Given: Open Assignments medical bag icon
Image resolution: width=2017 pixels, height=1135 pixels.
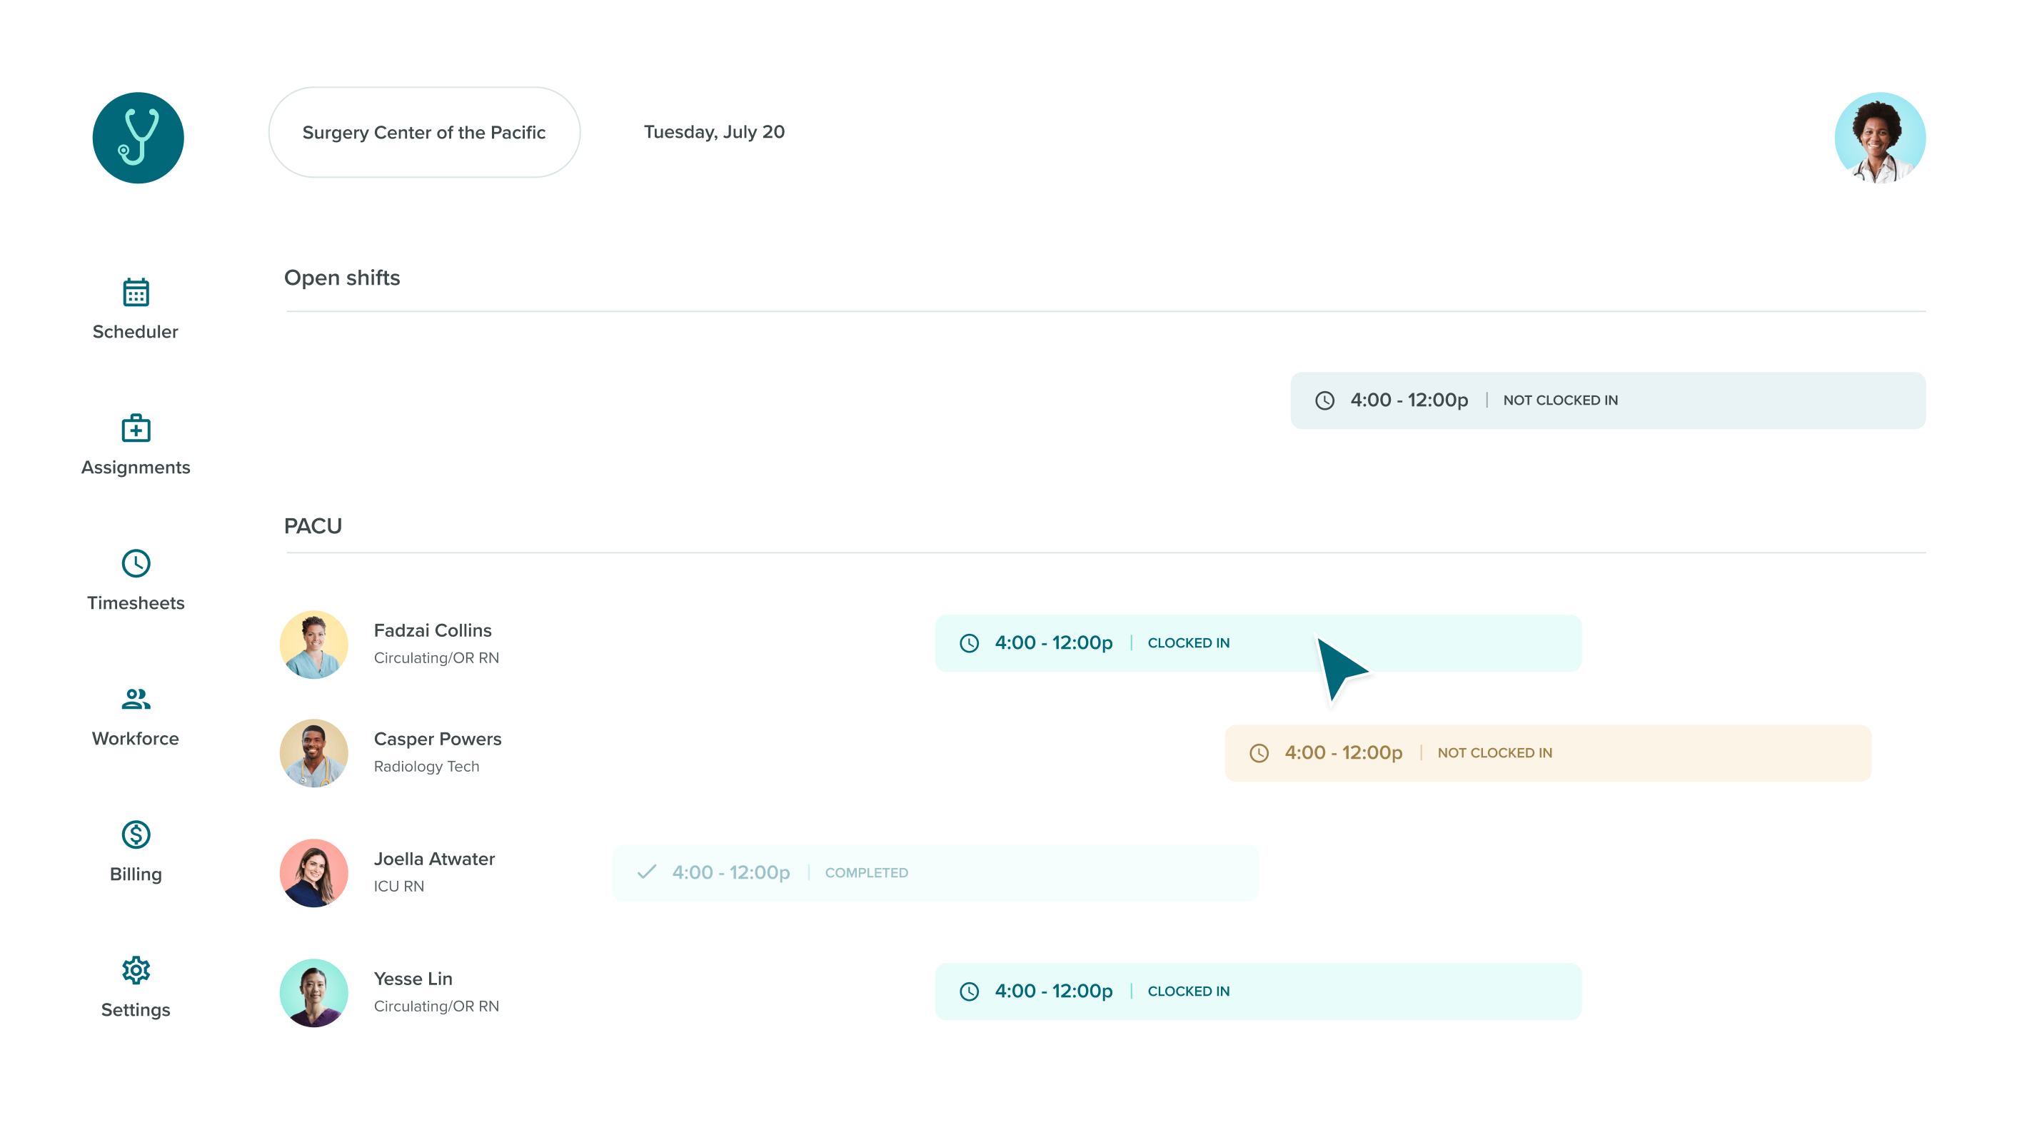Looking at the screenshot, I should (136, 428).
